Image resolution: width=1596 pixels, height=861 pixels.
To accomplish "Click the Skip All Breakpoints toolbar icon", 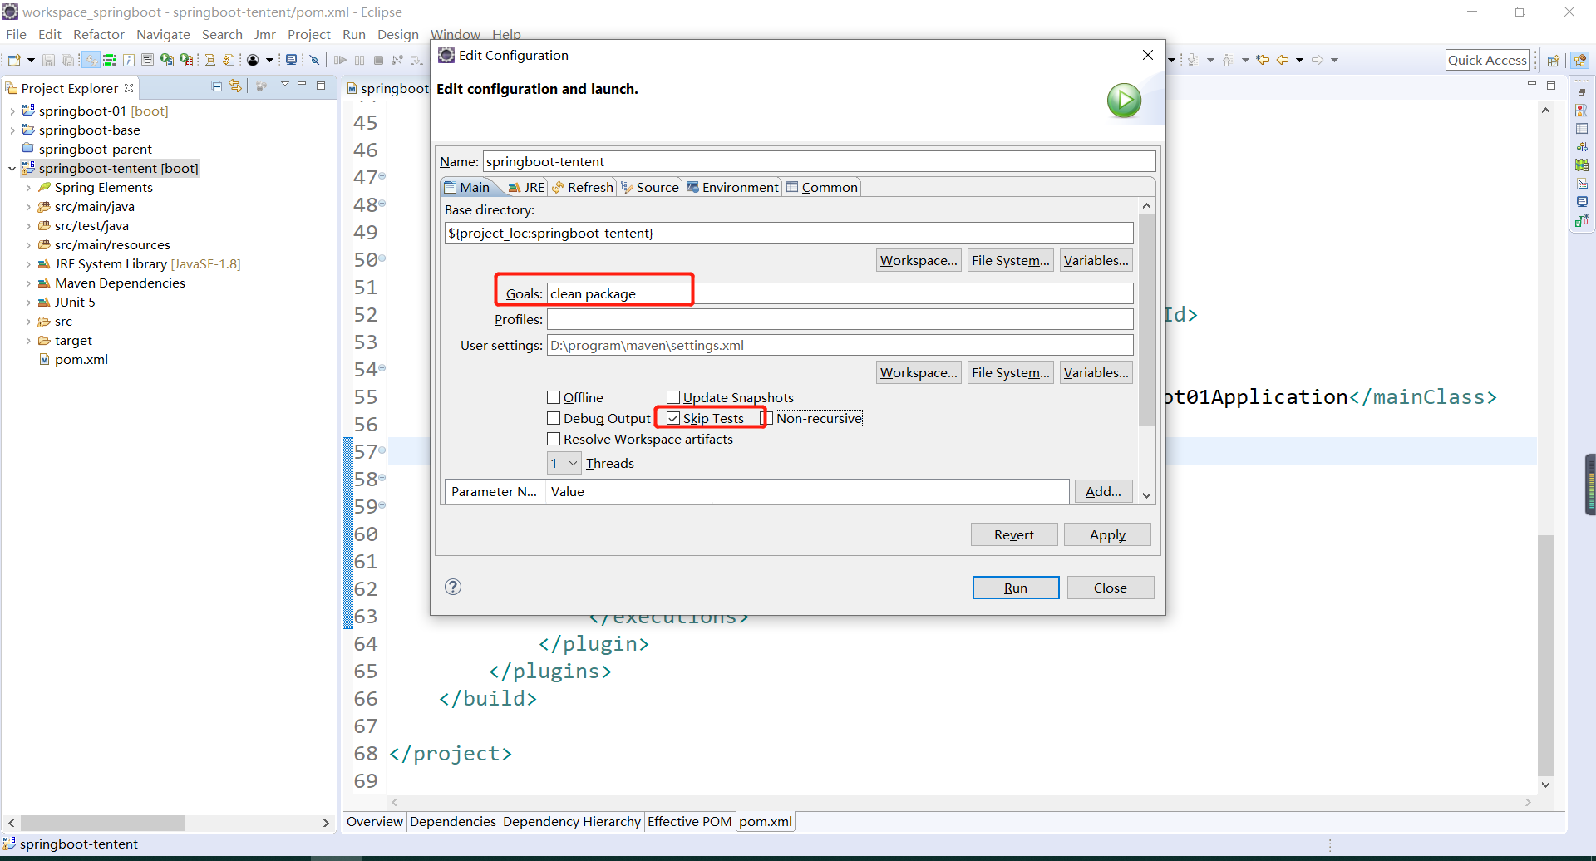I will coord(314,60).
